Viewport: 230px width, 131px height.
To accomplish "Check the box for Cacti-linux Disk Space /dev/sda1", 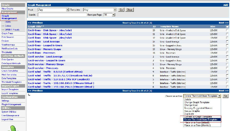I will tap(227, 30).
